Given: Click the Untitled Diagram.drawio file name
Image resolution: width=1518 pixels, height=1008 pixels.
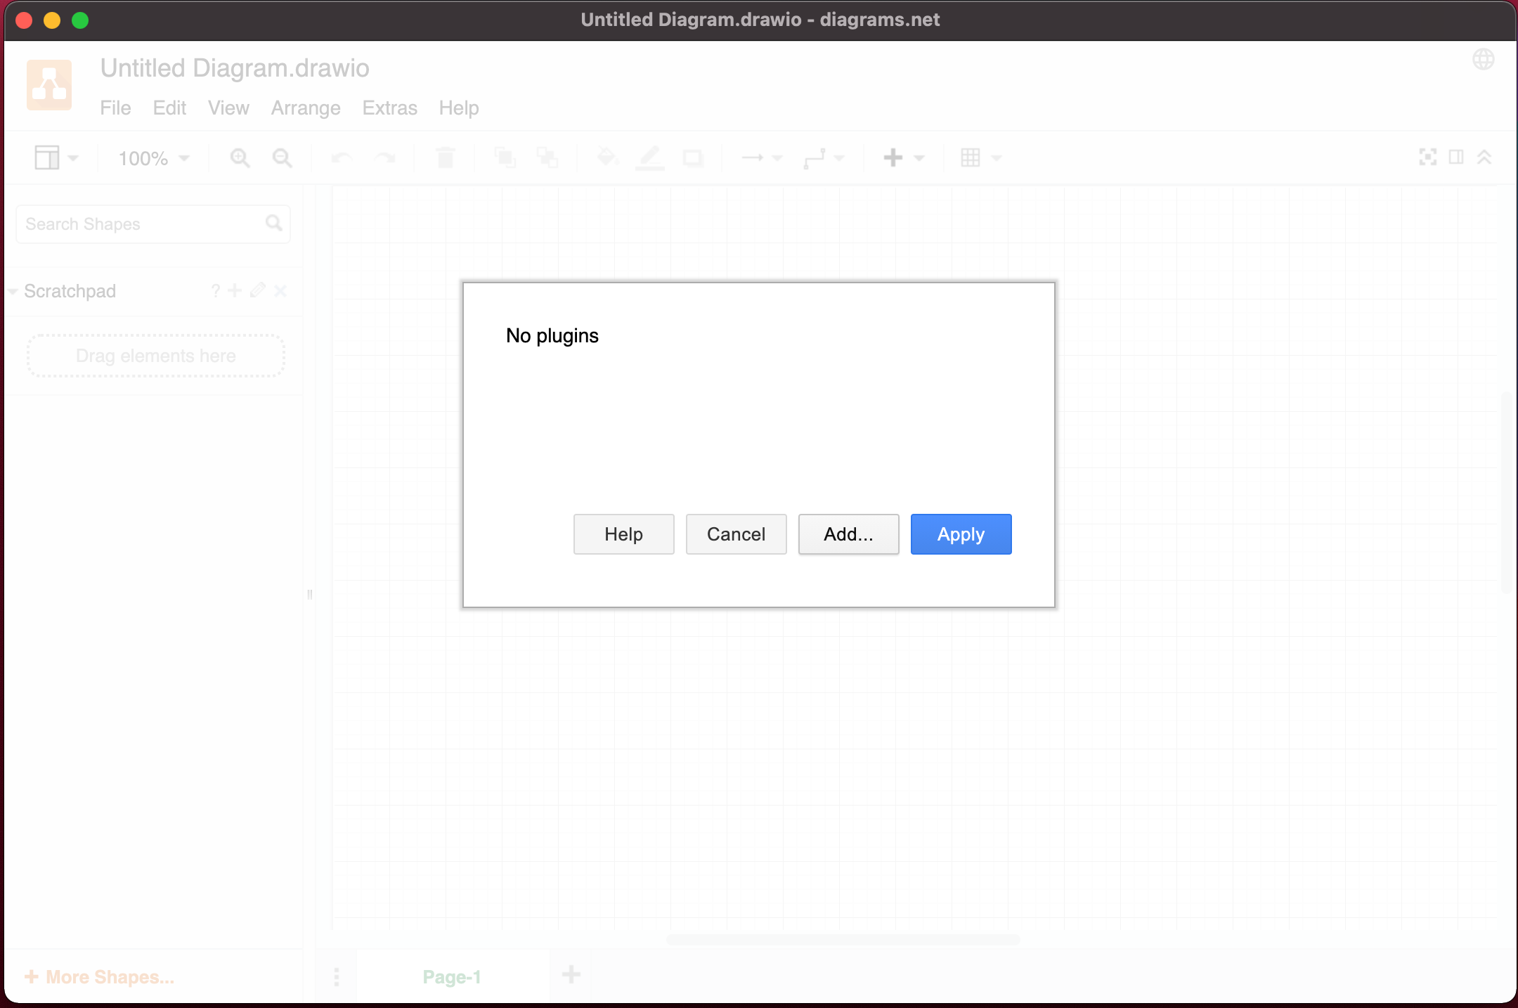Looking at the screenshot, I should 235,68.
